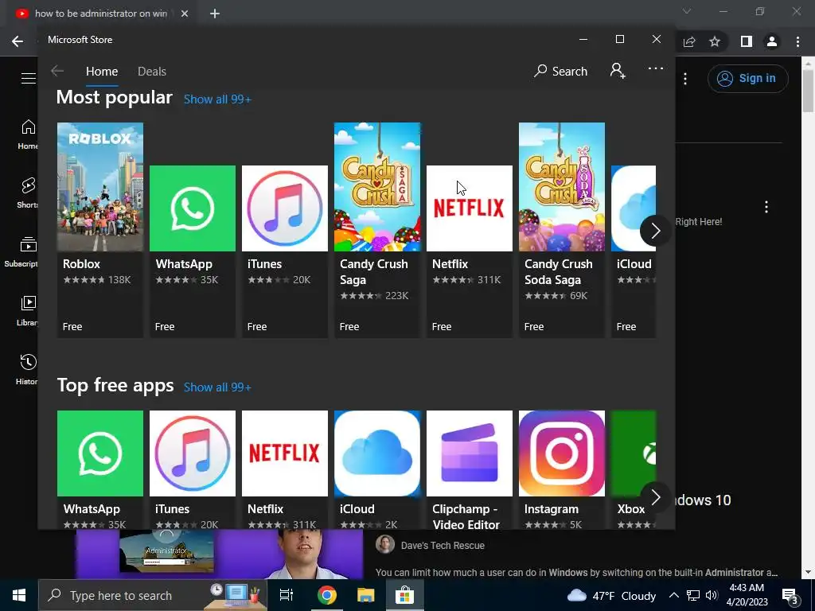The width and height of the screenshot is (815, 611).
Task: Open YouTube Library in sidebar
Action: (x=27, y=310)
